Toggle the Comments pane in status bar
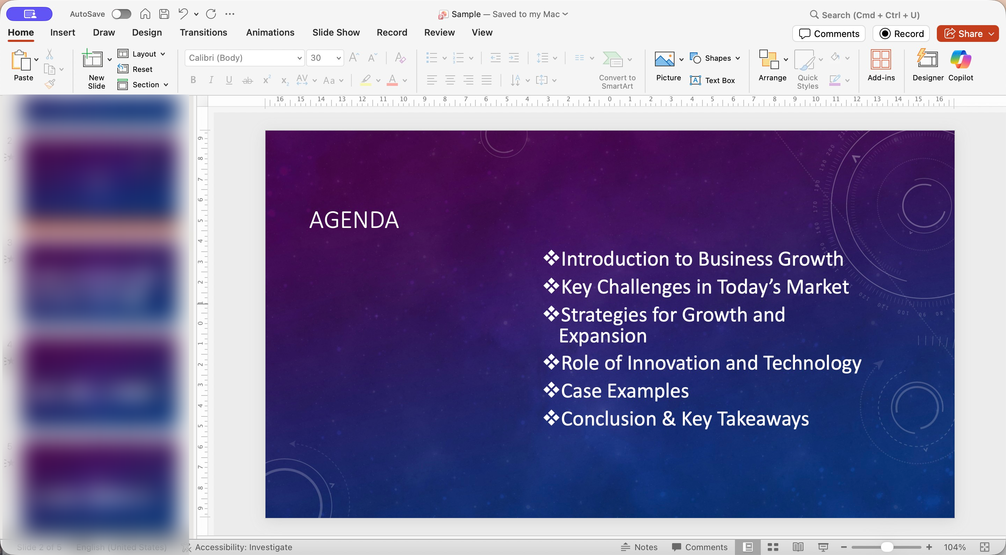This screenshot has width=1006, height=555. pos(699,547)
